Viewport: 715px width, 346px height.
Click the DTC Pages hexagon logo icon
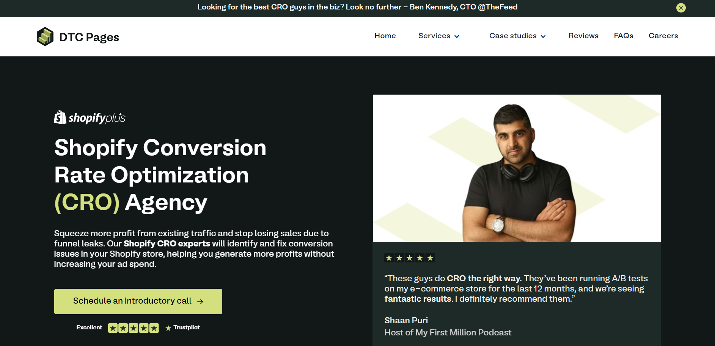tap(45, 36)
